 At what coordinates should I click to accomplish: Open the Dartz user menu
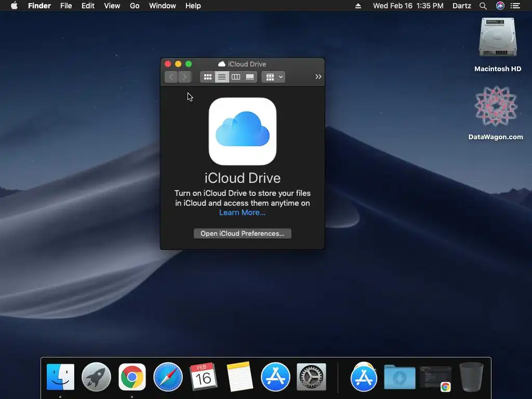pyautogui.click(x=462, y=6)
